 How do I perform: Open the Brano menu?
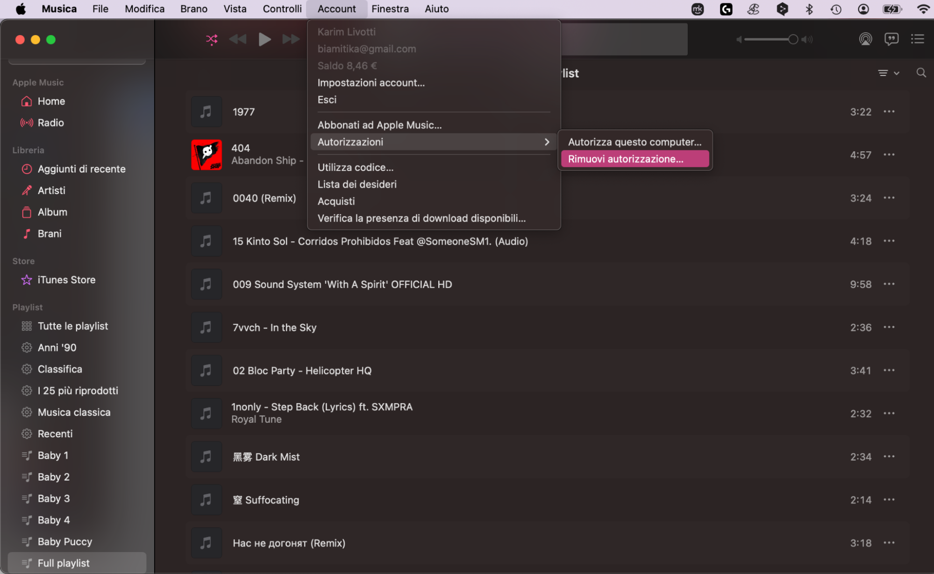(194, 9)
